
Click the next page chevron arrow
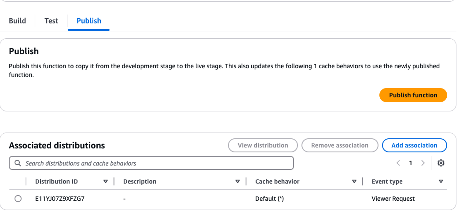click(423, 163)
